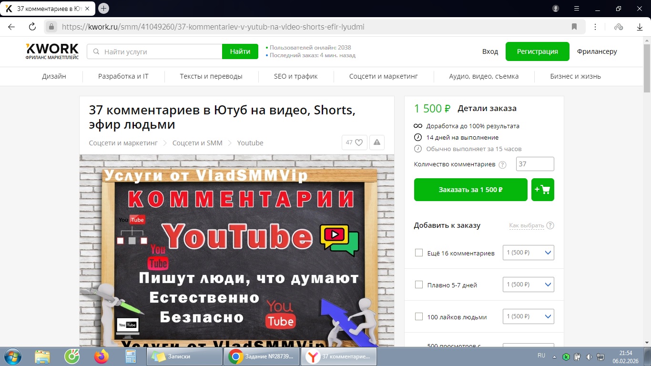Screen dimensions: 651x366
Task: Follow the 'Соцсети и SMM' breadcrumb
Action: (x=197, y=143)
